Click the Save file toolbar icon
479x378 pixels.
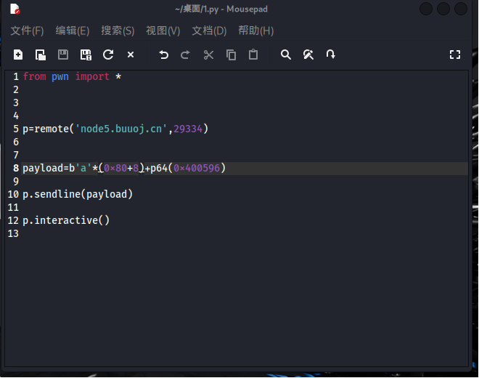pos(63,55)
